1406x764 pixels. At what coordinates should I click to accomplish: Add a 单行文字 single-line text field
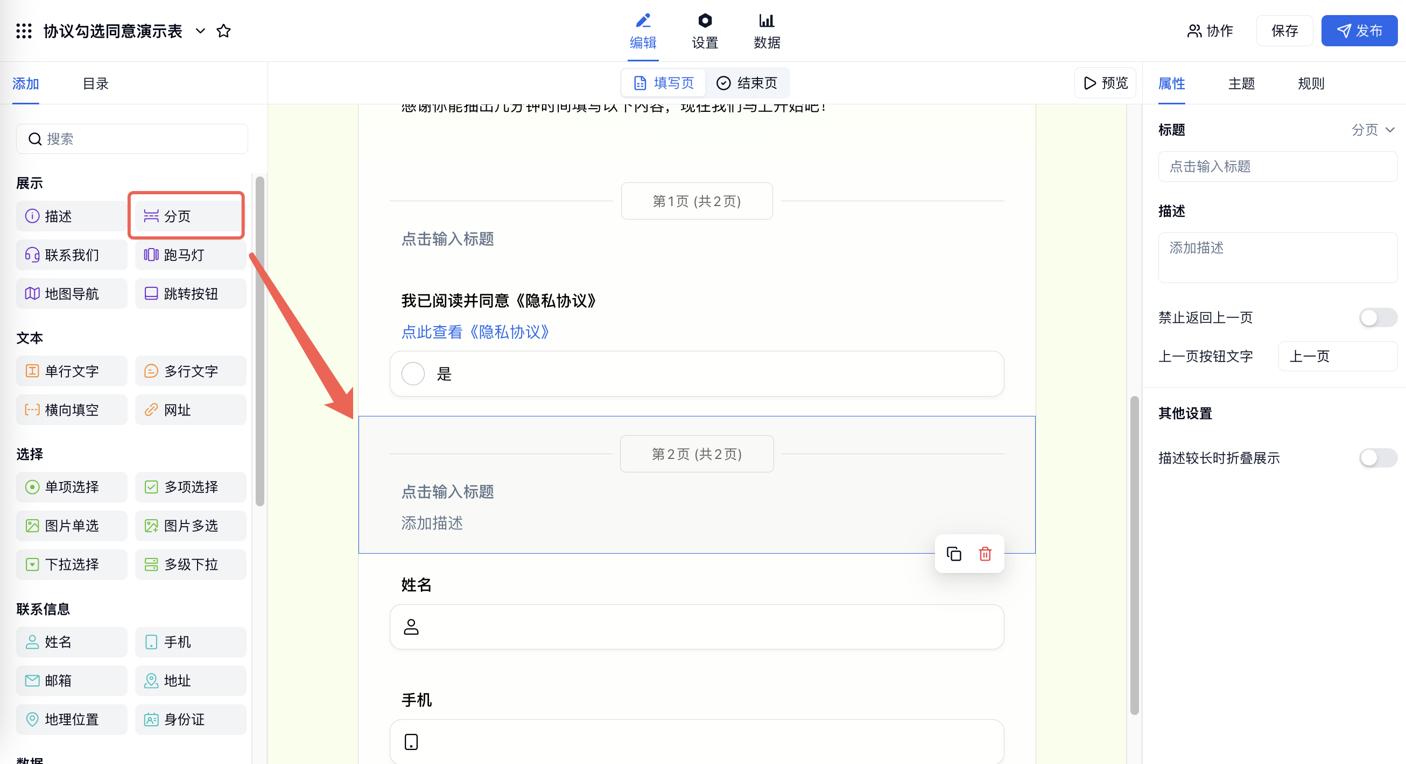pos(72,371)
